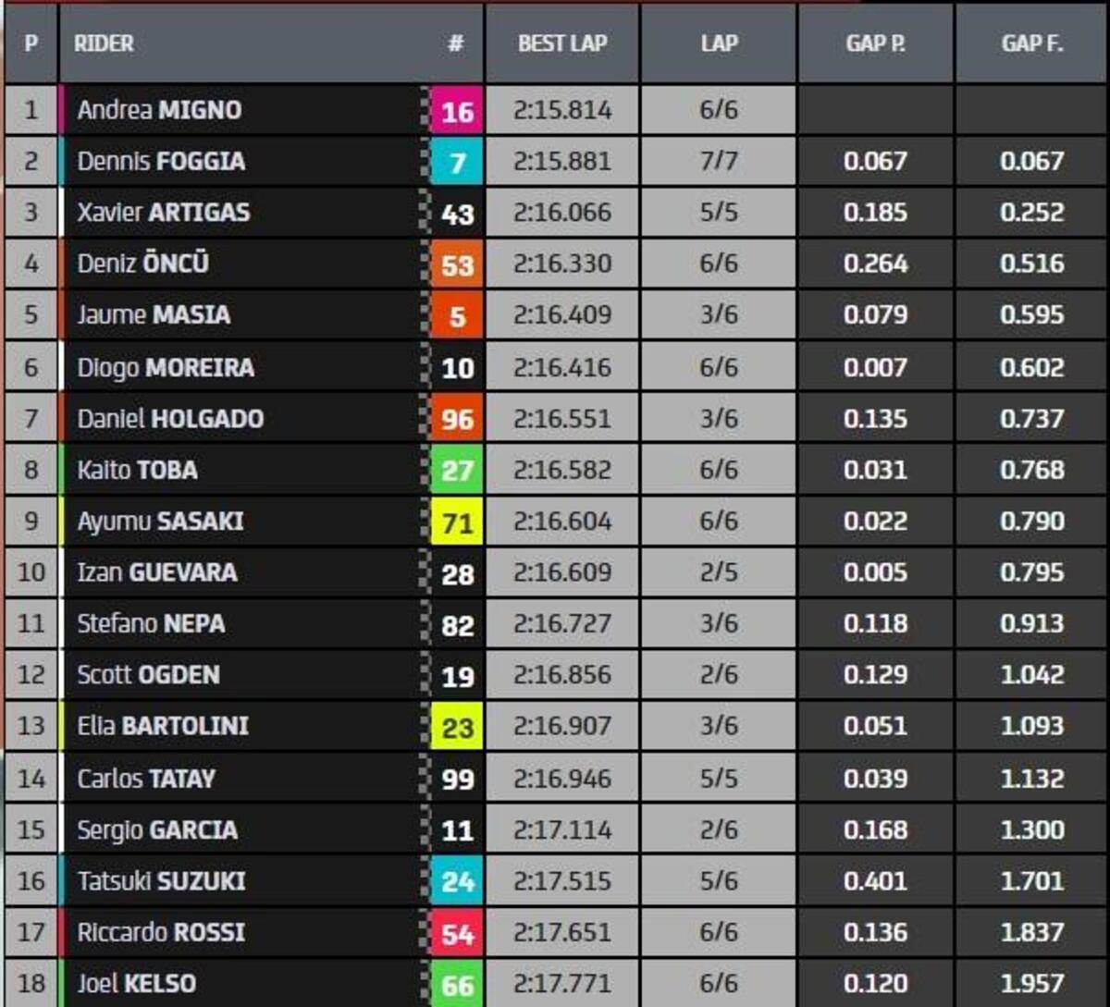Click position cell 12 for Scott Ogden
Image resolution: width=1110 pixels, height=1007 pixels.
(x=31, y=675)
